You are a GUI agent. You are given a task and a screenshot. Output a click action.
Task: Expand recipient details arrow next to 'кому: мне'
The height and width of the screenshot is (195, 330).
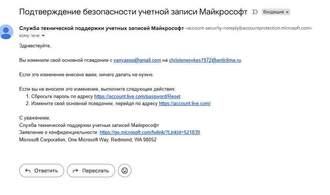coord(43,36)
